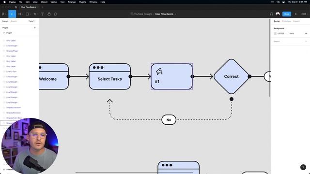The width and height of the screenshot is (310, 174).
Task: Add a new page with the plus icon
Action: pos(35,28)
